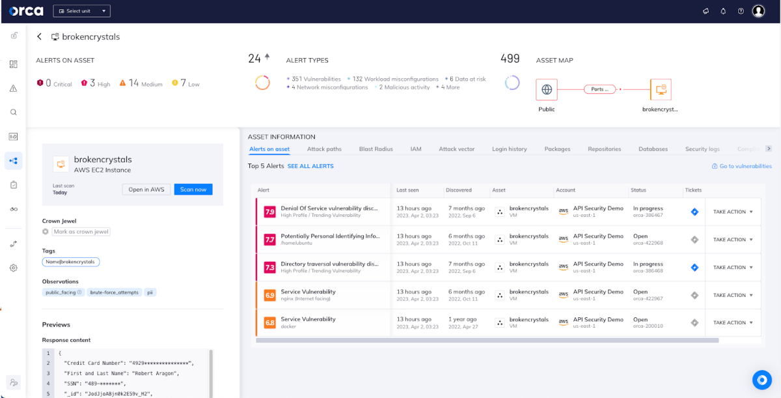The height and width of the screenshot is (398, 781).
Task: Expand Take Action for Potentially Personal Identifying alert
Action: click(x=733, y=240)
